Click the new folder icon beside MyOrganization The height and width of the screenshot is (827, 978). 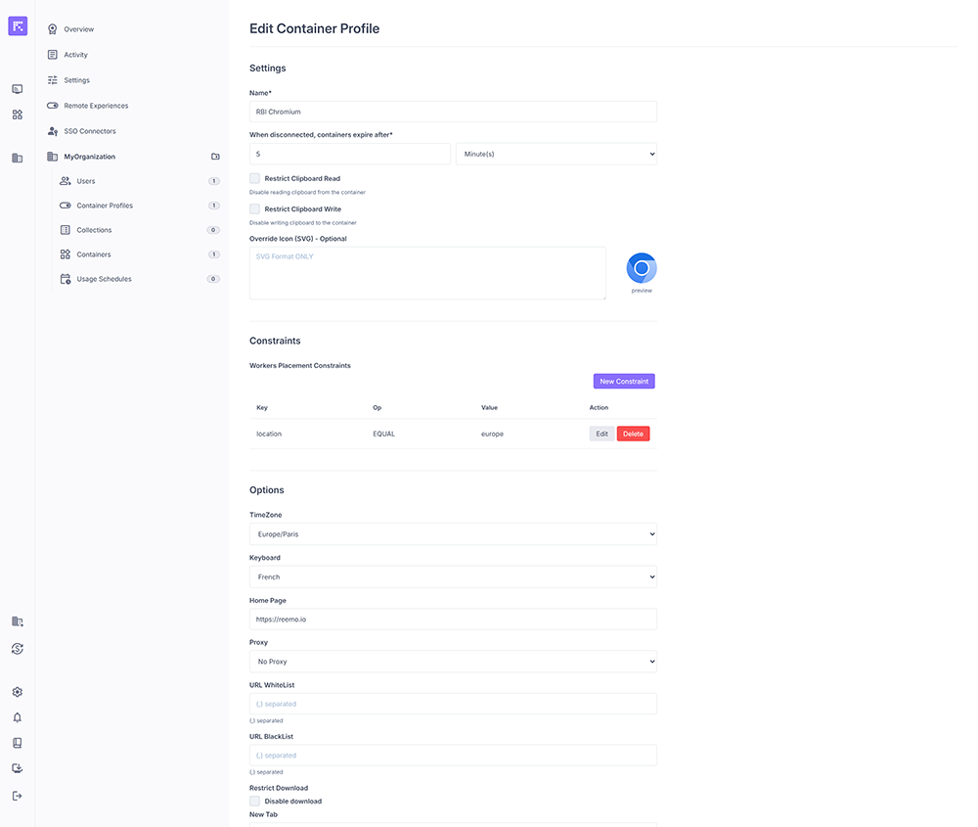point(215,157)
